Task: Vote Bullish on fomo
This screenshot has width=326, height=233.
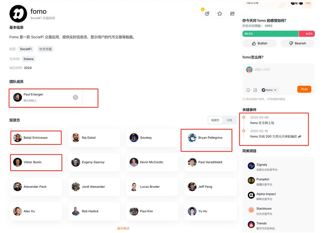Action: [x=259, y=43]
